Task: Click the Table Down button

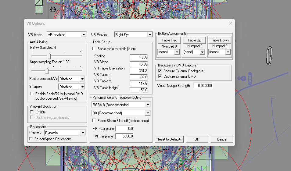Action: [220, 40]
